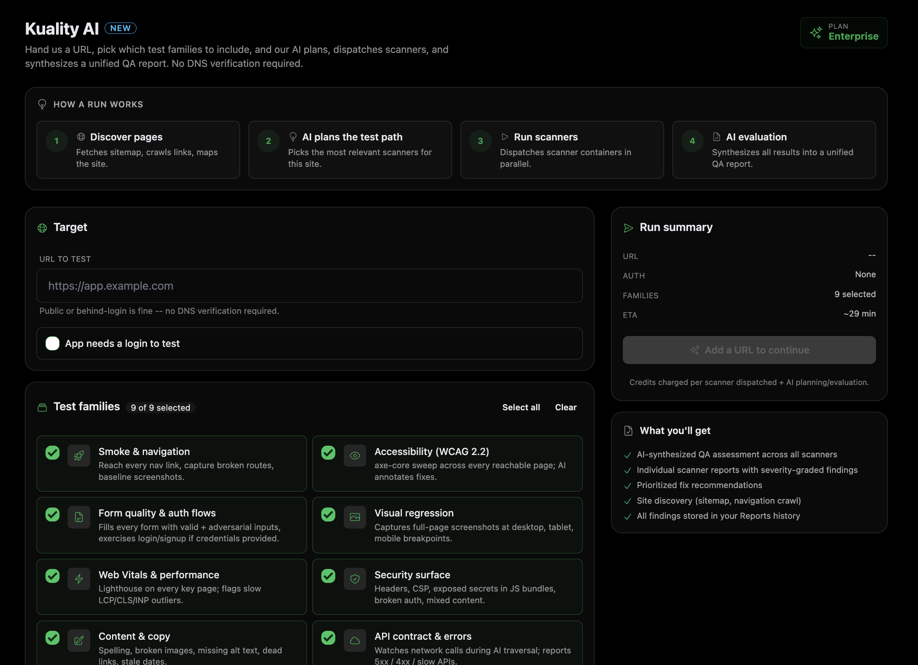
Task: Uncheck Form quality & auth flows
Action: click(x=52, y=514)
